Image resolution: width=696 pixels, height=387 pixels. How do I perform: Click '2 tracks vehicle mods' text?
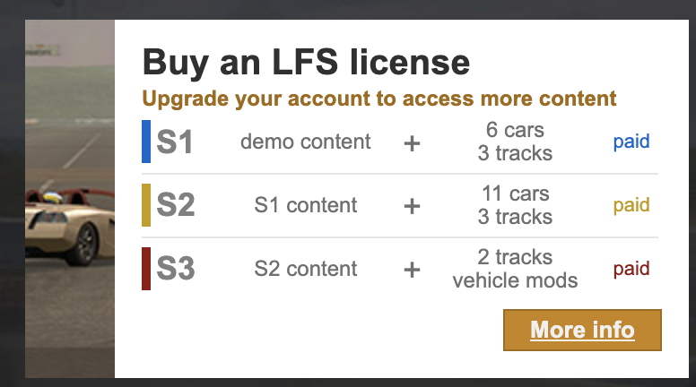click(515, 269)
